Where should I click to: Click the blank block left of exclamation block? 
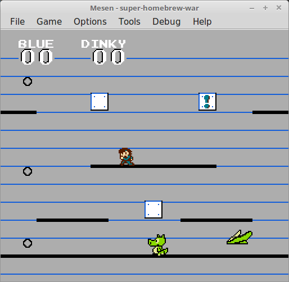[x=100, y=102]
